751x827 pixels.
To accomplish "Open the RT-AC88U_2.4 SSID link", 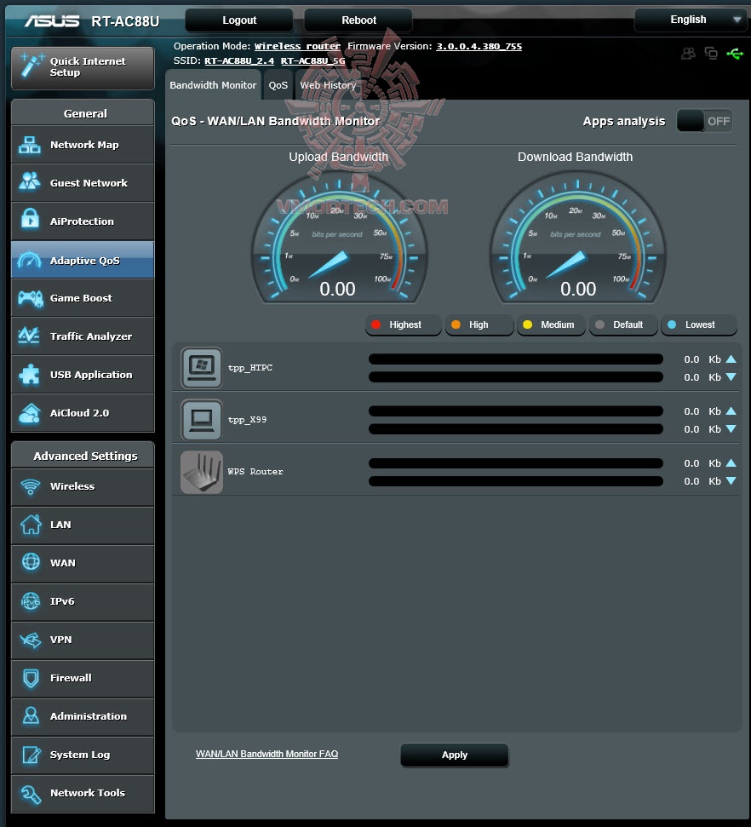I will point(239,60).
